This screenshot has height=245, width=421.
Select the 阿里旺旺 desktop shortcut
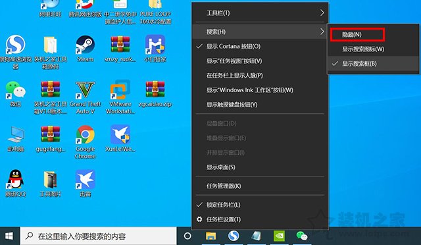50,9
